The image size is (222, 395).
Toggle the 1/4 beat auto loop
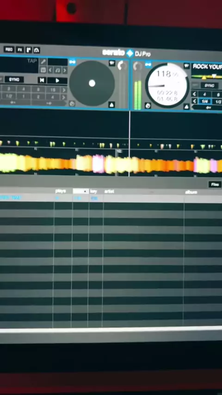(204, 101)
